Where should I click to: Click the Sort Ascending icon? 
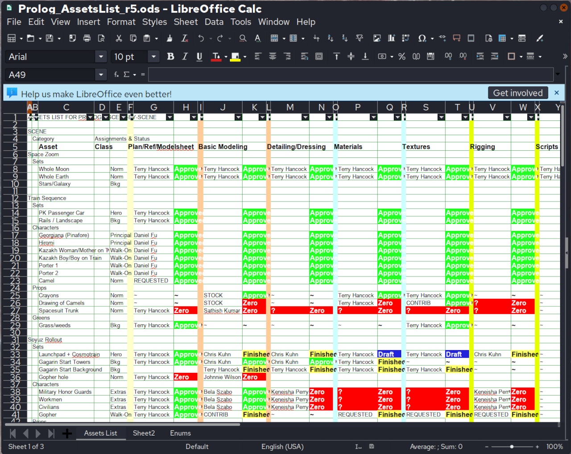331,38
